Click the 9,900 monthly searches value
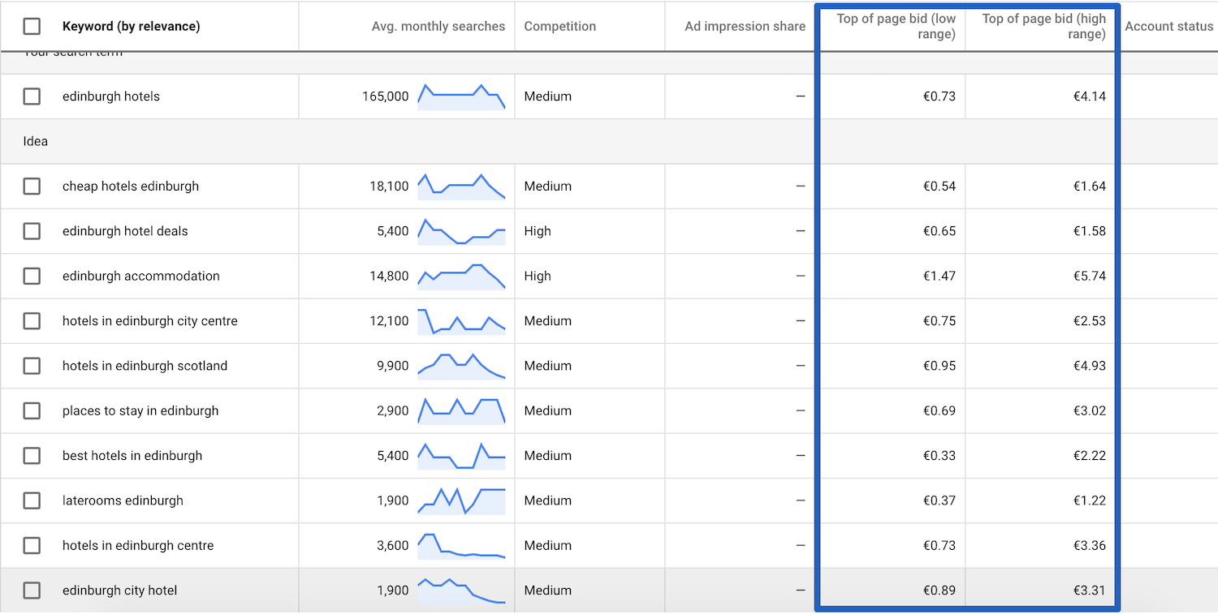1218x614 pixels. [x=393, y=366]
